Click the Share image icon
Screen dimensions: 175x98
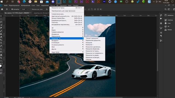pyautogui.click(x=174, y=9)
